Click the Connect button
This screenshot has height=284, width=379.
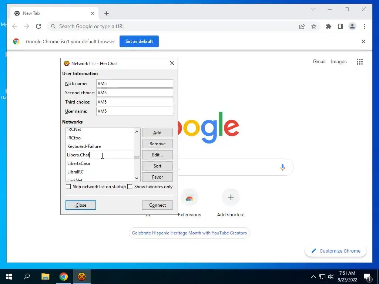pos(157,205)
